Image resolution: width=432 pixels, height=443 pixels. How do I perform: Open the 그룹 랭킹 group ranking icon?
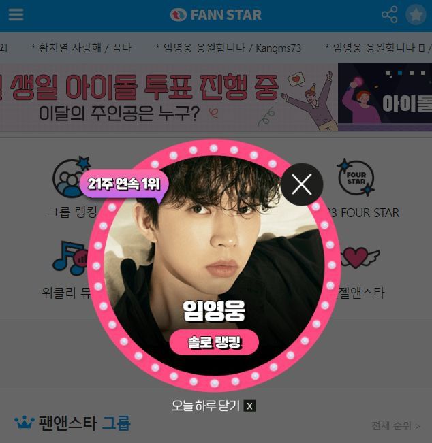pos(72,177)
